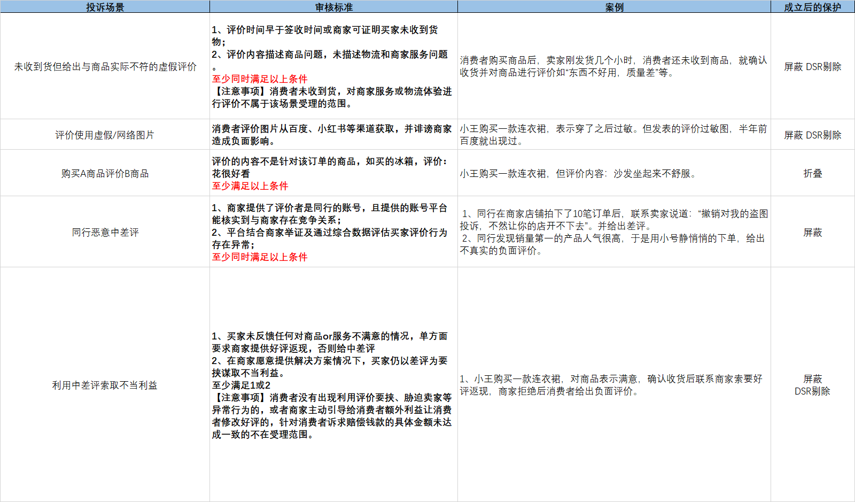Click the 折叠 protection cell
Image resolution: width=855 pixels, height=502 pixels.
click(x=813, y=173)
